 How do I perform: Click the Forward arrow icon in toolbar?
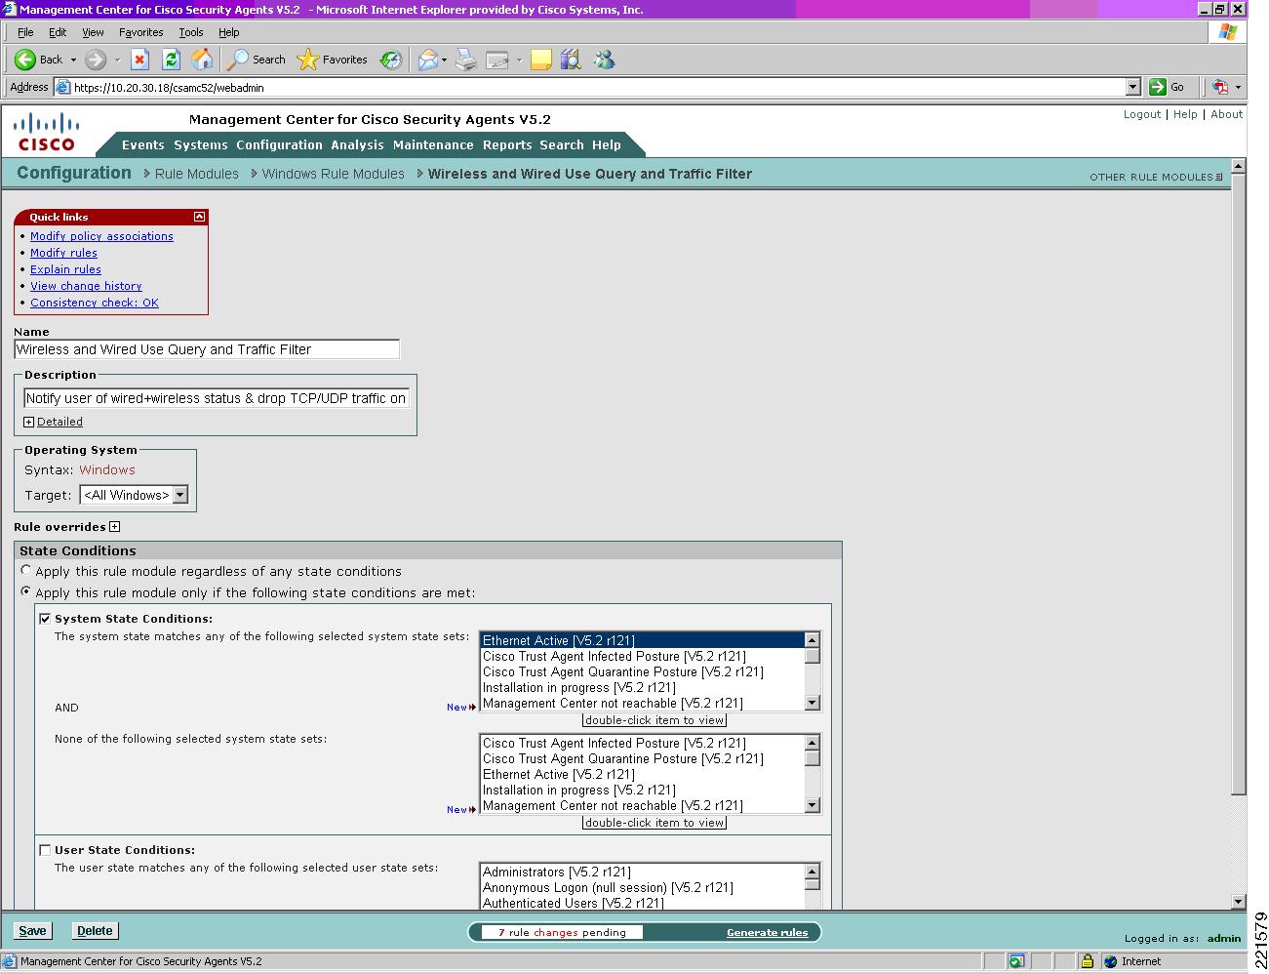click(x=96, y=60)
